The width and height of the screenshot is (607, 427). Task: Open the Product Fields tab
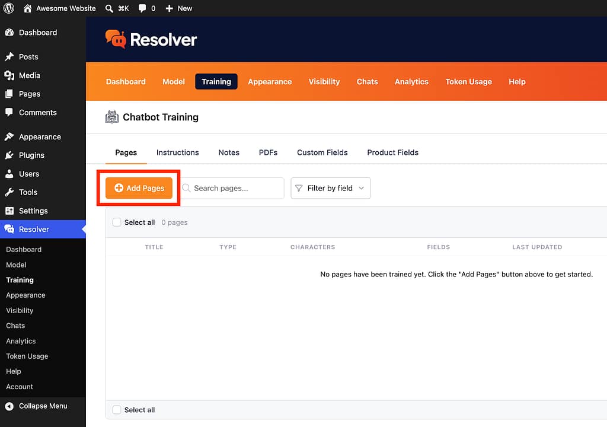click(x=392, y=152)
